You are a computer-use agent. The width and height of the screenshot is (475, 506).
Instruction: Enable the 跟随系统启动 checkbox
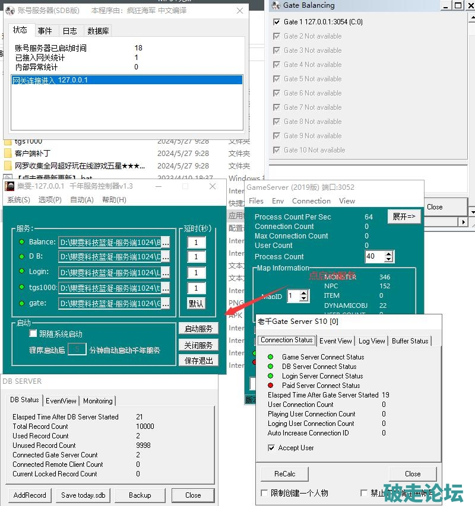[x=34, y=334]
